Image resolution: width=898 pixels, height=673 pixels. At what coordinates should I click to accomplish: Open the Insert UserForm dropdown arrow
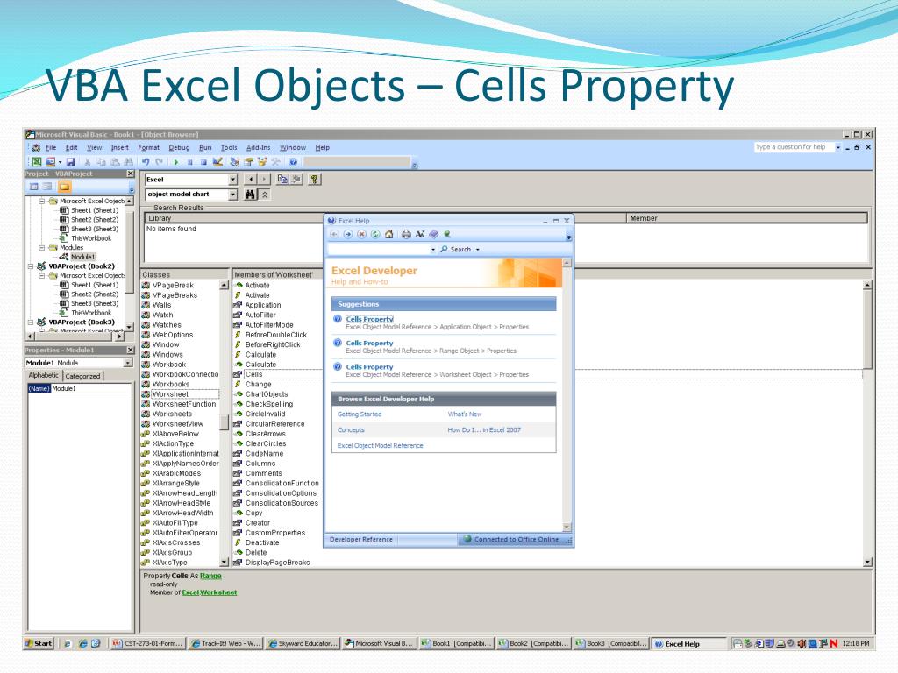coord(61,162)
